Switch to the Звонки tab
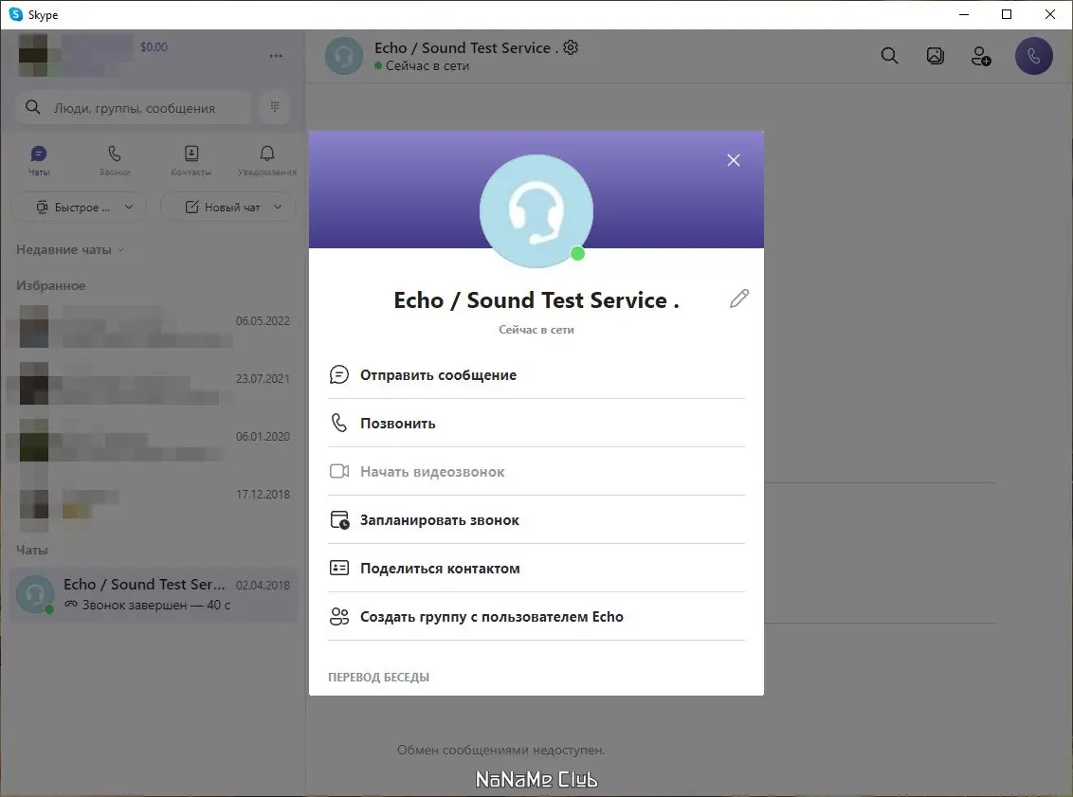 (x=115, y=161)
